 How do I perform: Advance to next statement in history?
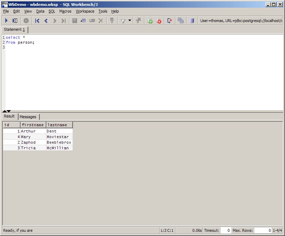point(54,20)
